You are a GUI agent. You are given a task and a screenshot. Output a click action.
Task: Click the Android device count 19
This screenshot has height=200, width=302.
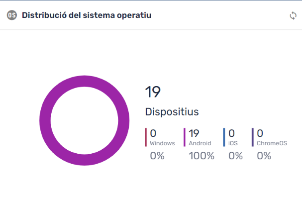pos(194,133)
